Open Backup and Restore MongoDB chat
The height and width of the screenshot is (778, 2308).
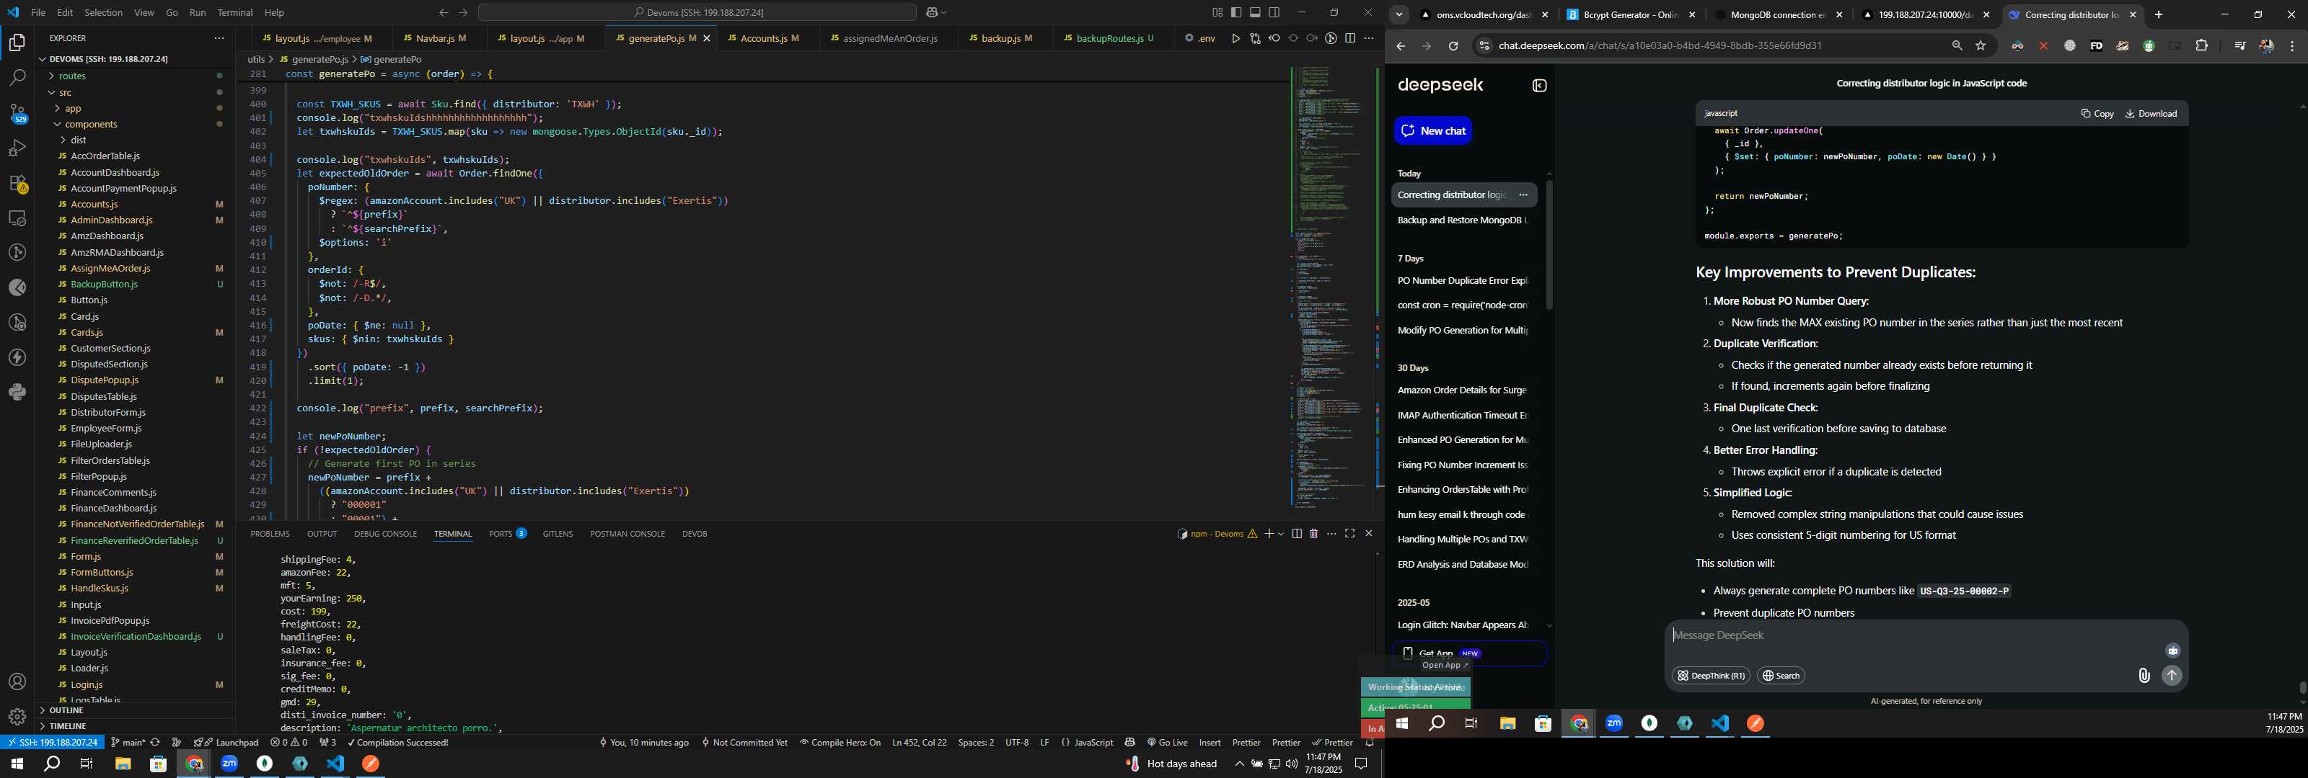click(1462, 220)
